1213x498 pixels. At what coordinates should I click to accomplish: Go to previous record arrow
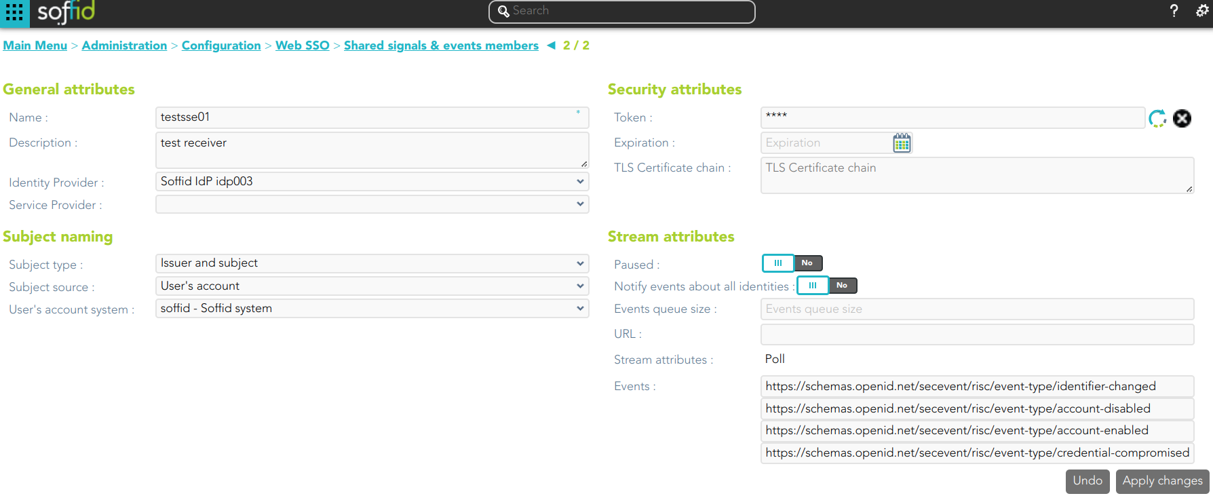(551, 45)
